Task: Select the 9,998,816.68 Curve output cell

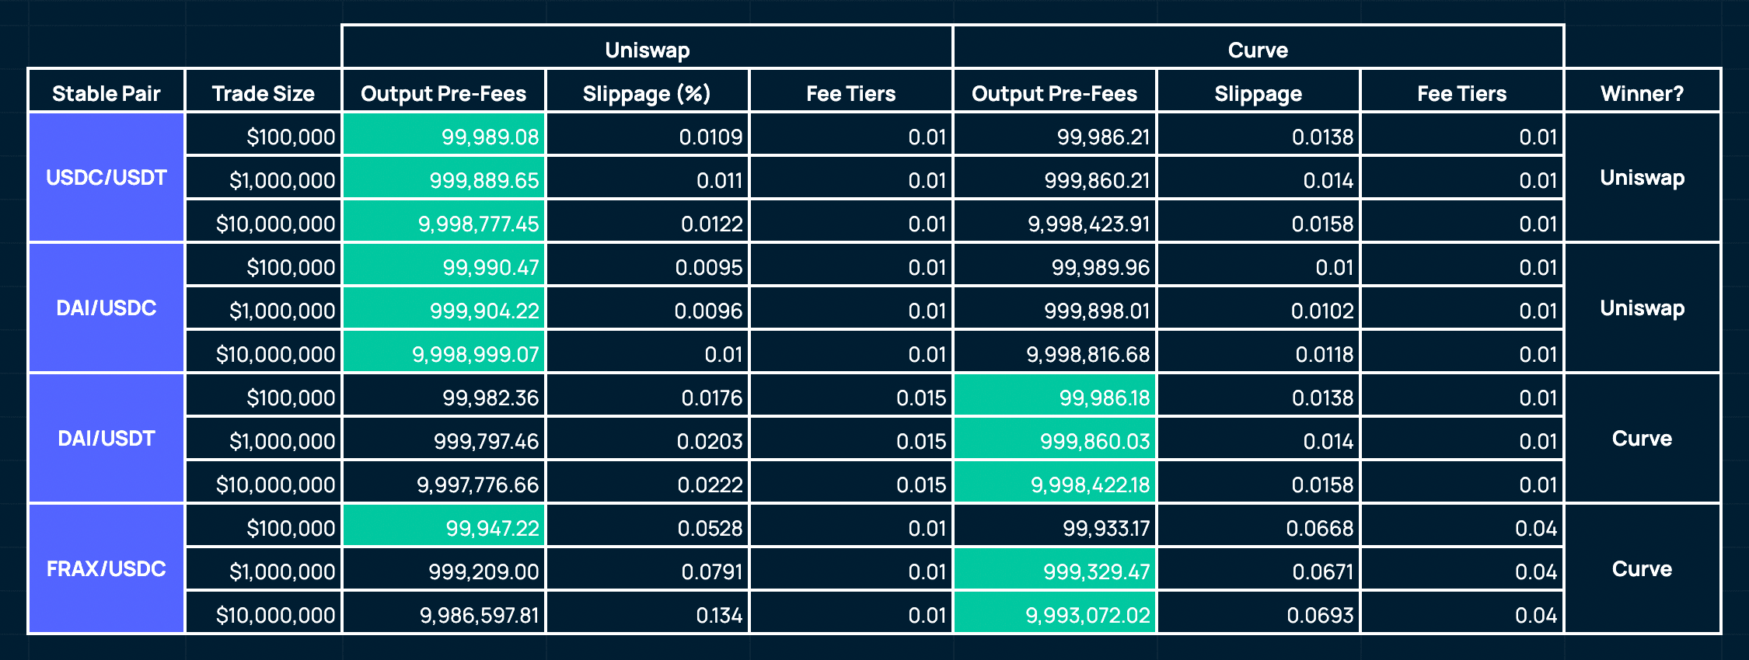Action: click(x=1055, y=353)
